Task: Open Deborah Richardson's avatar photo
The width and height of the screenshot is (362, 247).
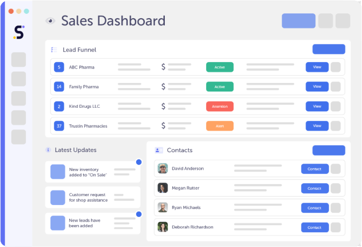Action: point(162,227)
